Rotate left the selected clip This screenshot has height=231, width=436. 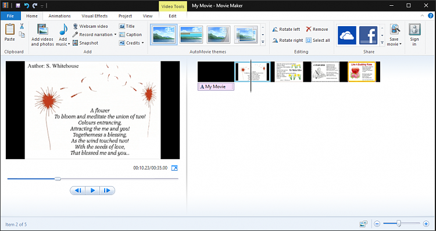pos(286,30)
